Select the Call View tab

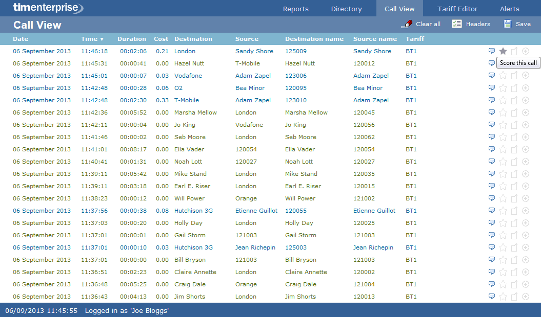point(399,9)
